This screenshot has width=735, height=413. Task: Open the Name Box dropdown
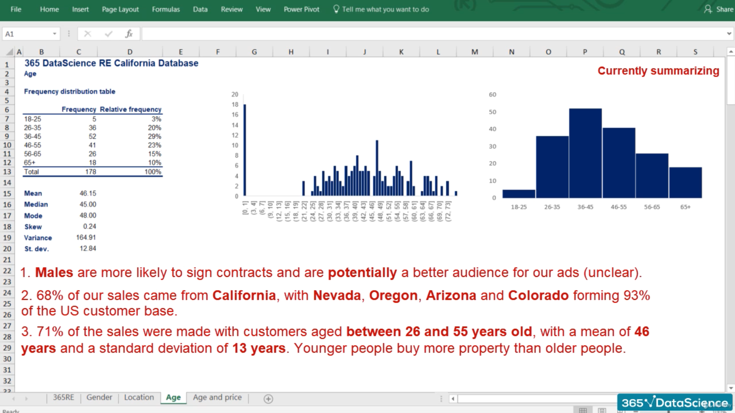54,34
